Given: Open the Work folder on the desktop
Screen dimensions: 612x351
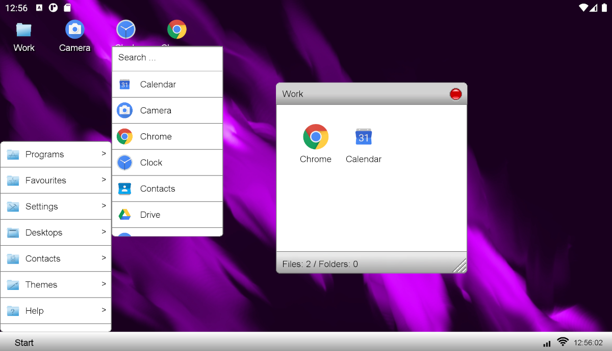Looking at the screenshot, I should coord(24,36).
